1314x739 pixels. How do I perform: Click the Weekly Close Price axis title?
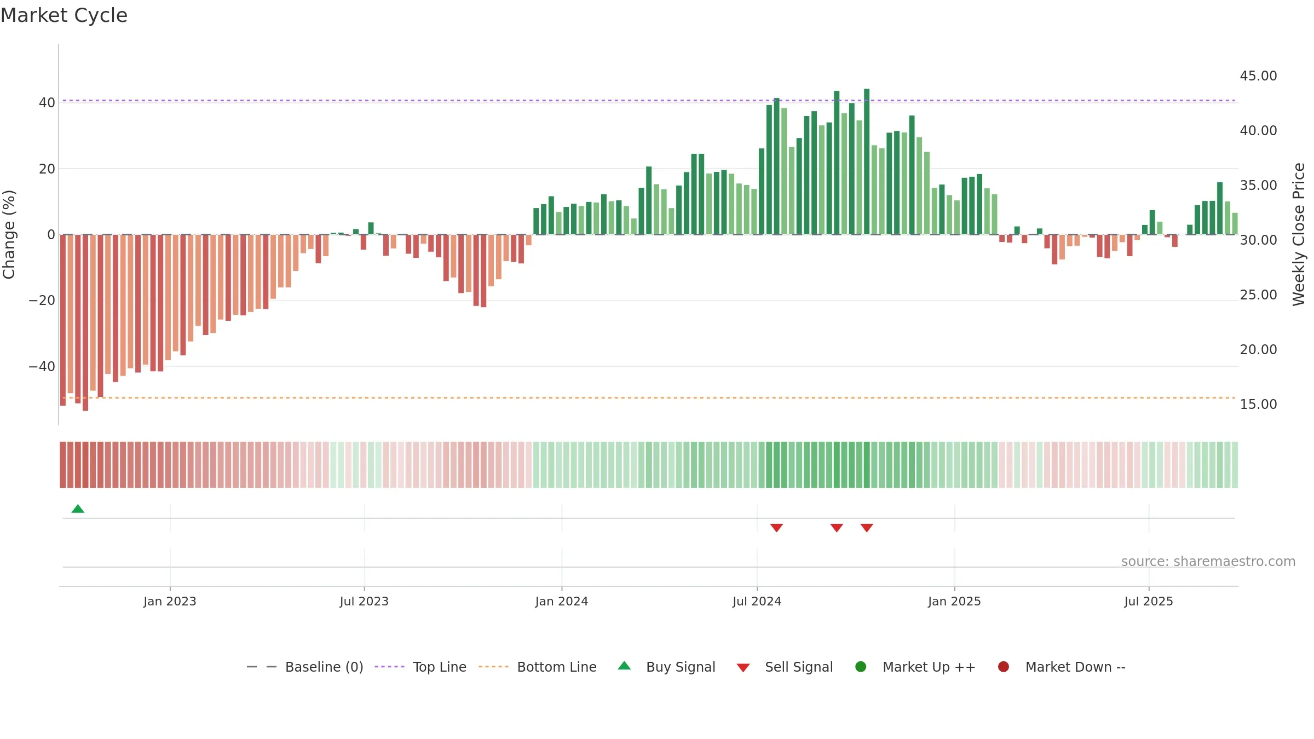[1299, 234]
